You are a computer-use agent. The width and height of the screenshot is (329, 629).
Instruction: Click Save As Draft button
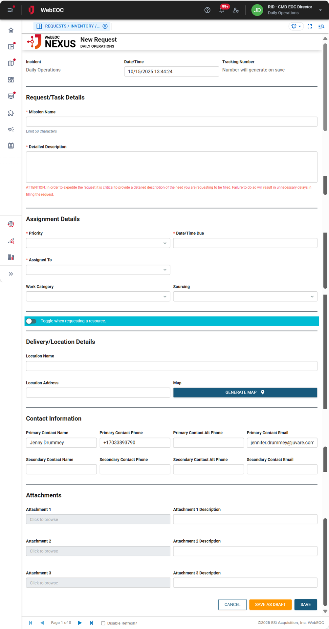click(x=271, y=605)
